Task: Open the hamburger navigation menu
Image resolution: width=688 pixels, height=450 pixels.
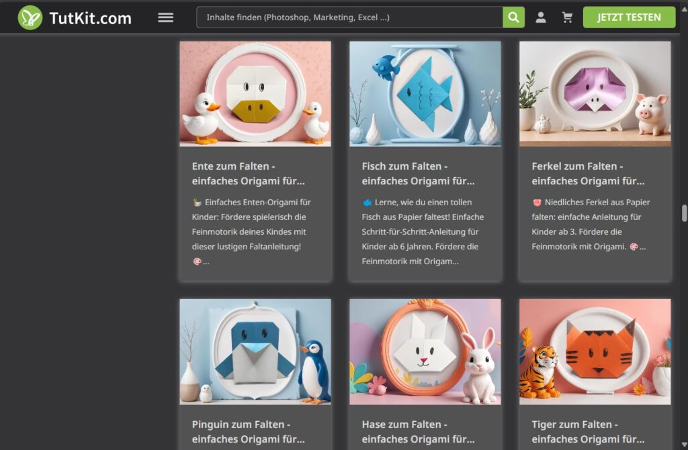Action: [165, 17]
